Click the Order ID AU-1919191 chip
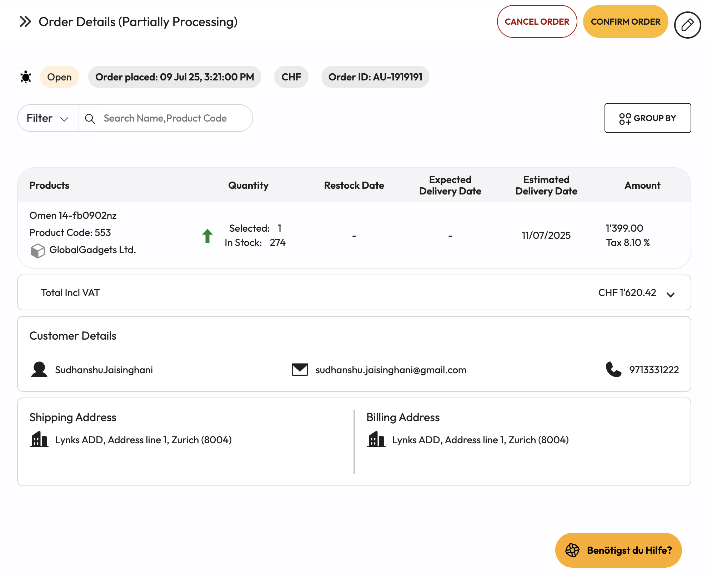707x577 pixels. point(375,77)
